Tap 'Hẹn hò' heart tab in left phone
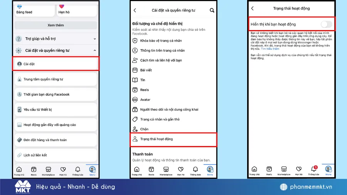Image resolution: width=347 pixels, height=195 pixels. 63,171
